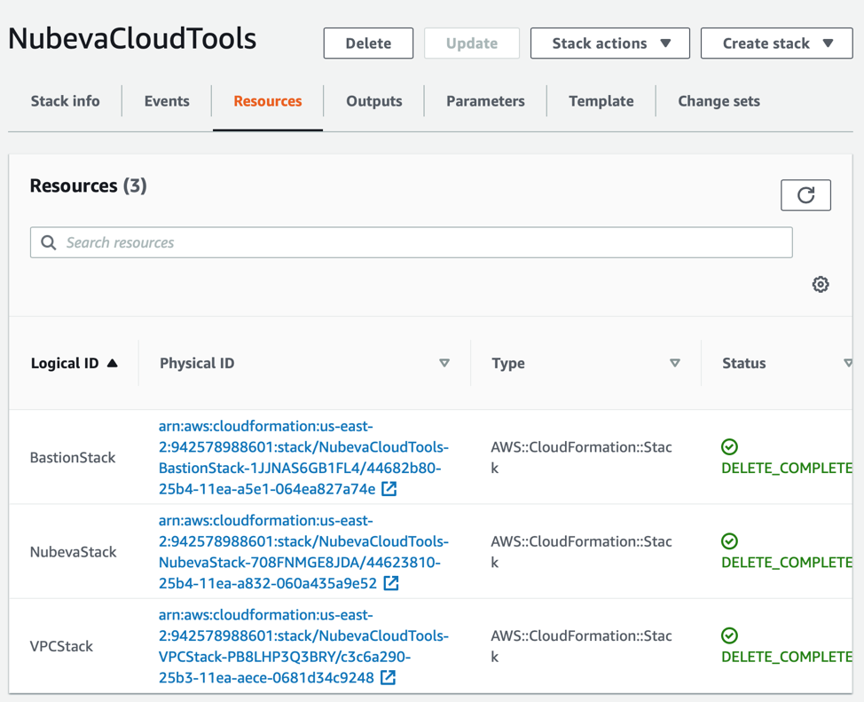Click NubevaStack DELETE_COMPLETE status text
The width and height of the screenshot is (864, 702).
click(x=787, y=562)
